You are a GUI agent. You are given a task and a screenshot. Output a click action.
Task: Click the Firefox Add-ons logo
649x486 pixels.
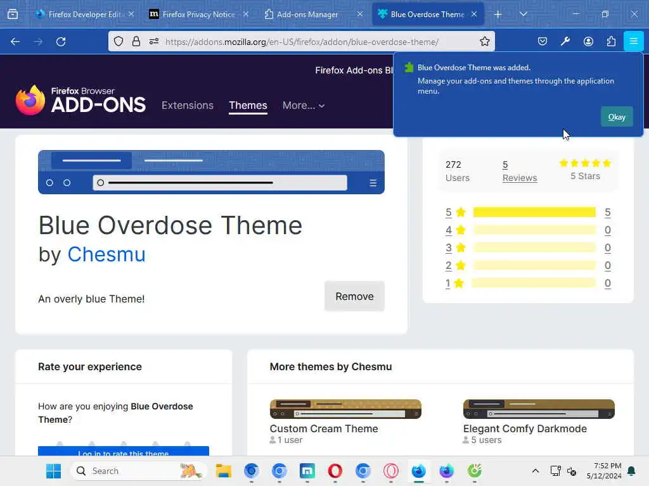[x=80, y=100]
